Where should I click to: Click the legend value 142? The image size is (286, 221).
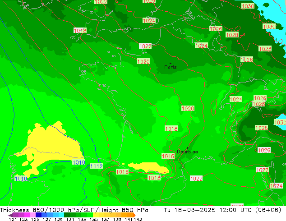(138, 219)
